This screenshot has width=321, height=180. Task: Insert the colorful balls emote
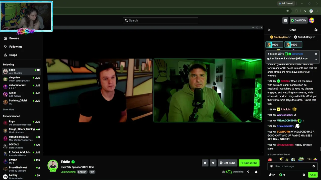315,159
